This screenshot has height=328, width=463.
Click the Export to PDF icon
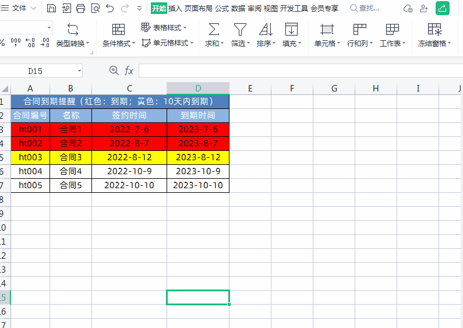[x=66, y=8]
